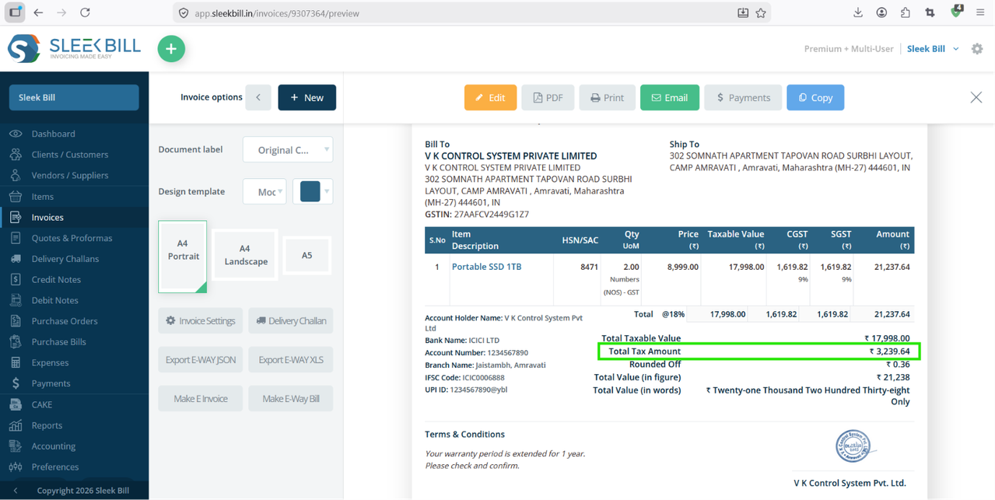Click the Delivery Challan button
Viewport: 995px width, 500px height.
pyautogui.click(x=291, y=320)
